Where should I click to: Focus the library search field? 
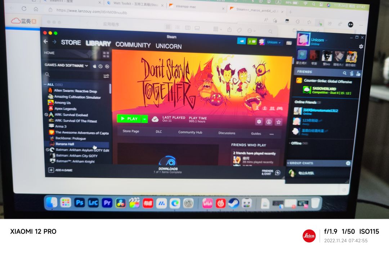(x=74, y=75)
